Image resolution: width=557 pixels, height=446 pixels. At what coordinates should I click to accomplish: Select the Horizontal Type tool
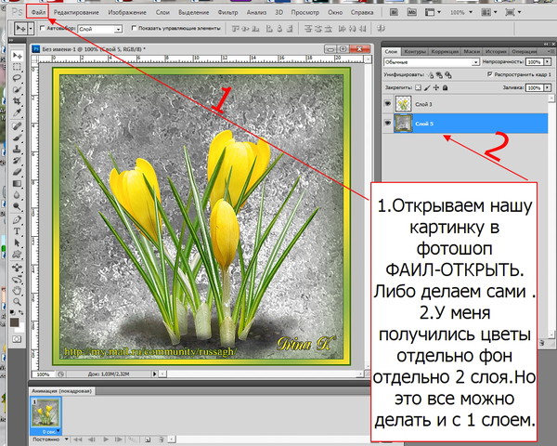tap(17, 231)
